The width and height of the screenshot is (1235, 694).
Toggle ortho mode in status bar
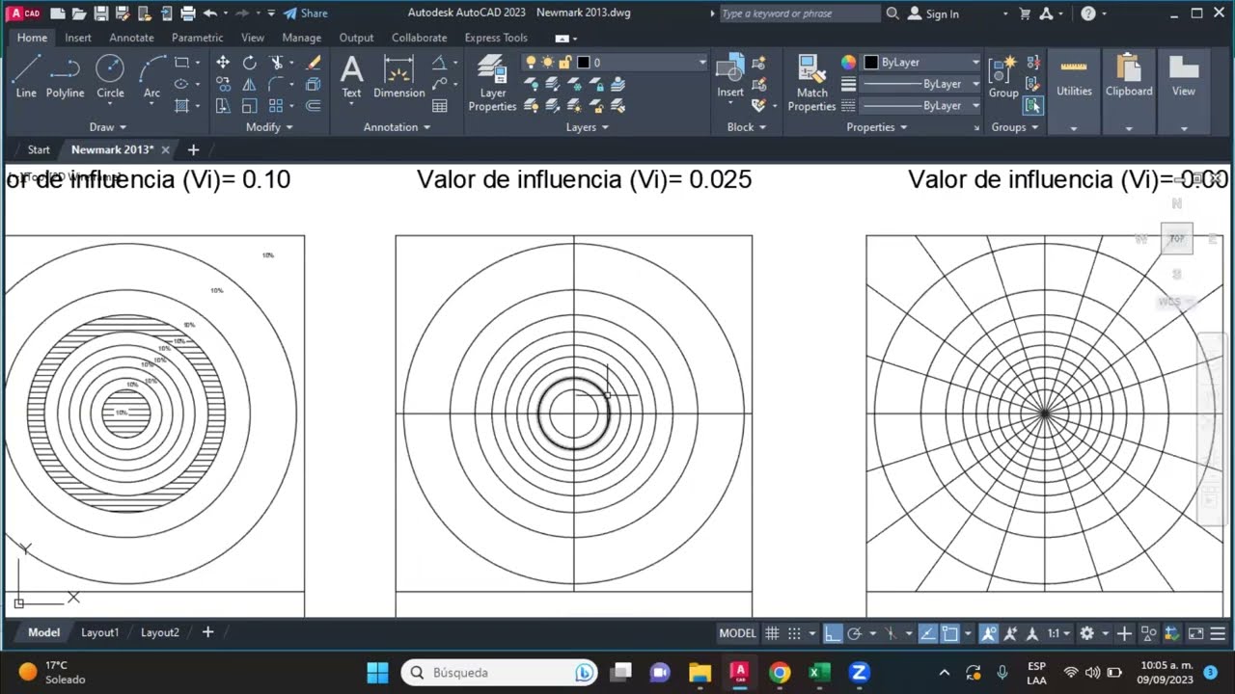(x=833, y=633)
